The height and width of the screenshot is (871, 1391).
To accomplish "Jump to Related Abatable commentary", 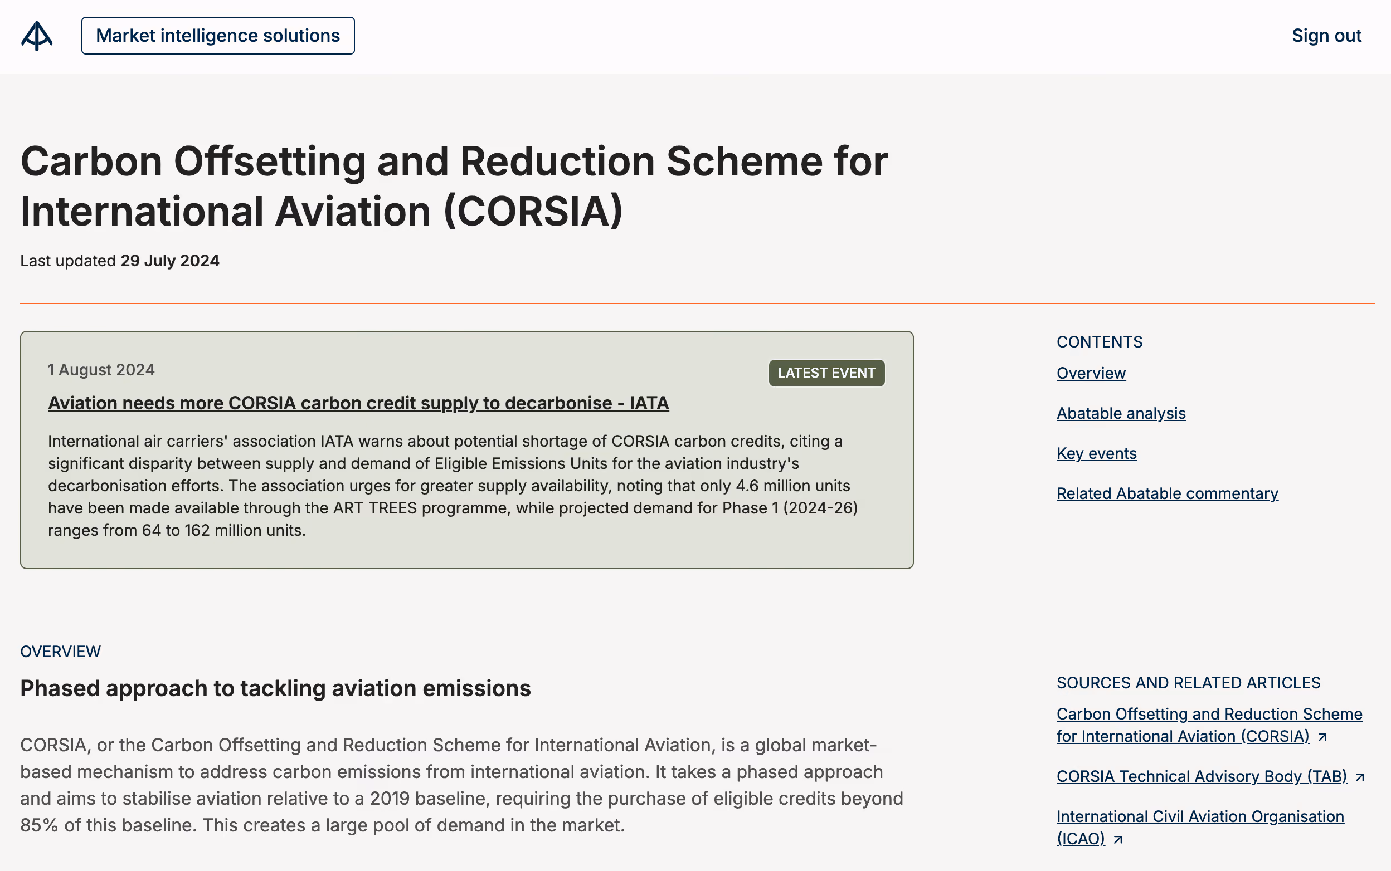I will (1167, 493).
